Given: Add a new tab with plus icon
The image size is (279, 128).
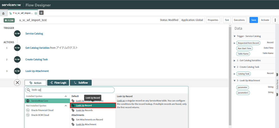Looking at the screenshot, I should click(41, 13).
